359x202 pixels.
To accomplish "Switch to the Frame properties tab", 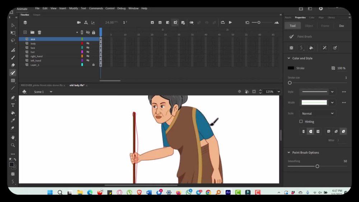I will (325, 25).
